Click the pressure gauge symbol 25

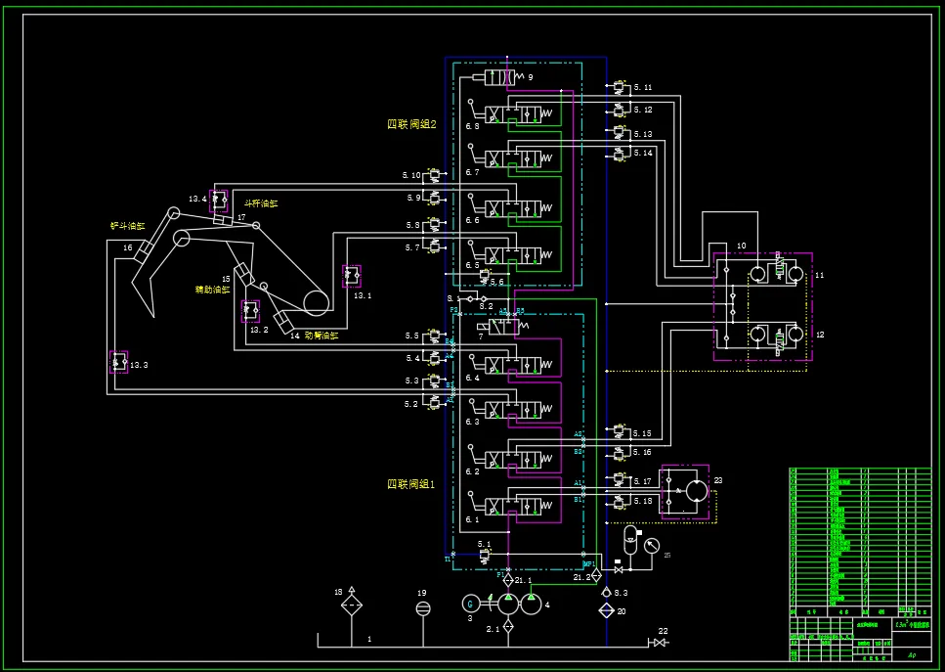tap(652, 547)
